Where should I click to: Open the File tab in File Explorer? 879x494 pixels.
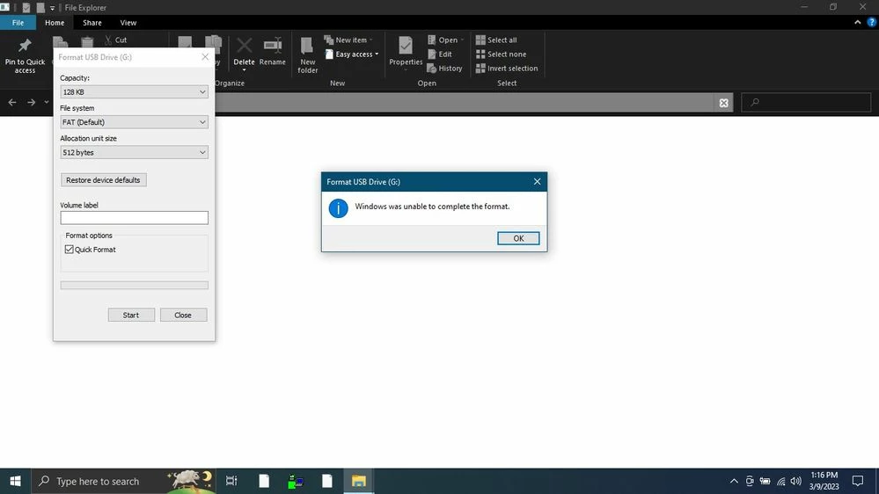point(18,22)
